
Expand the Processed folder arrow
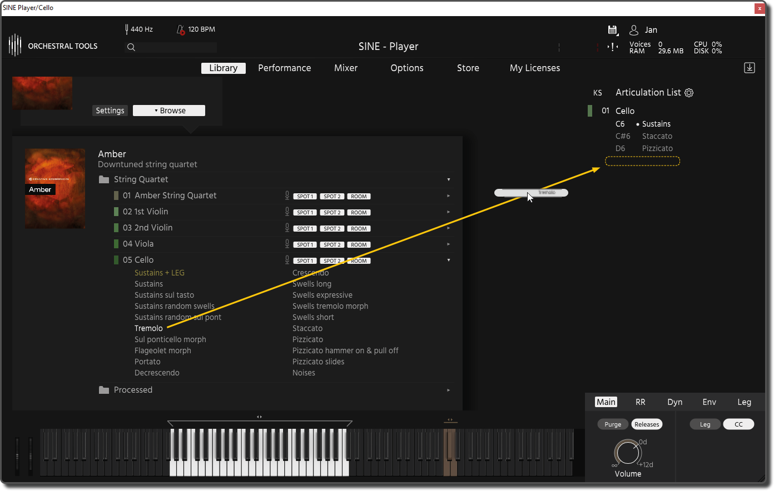tap(449, 390)
